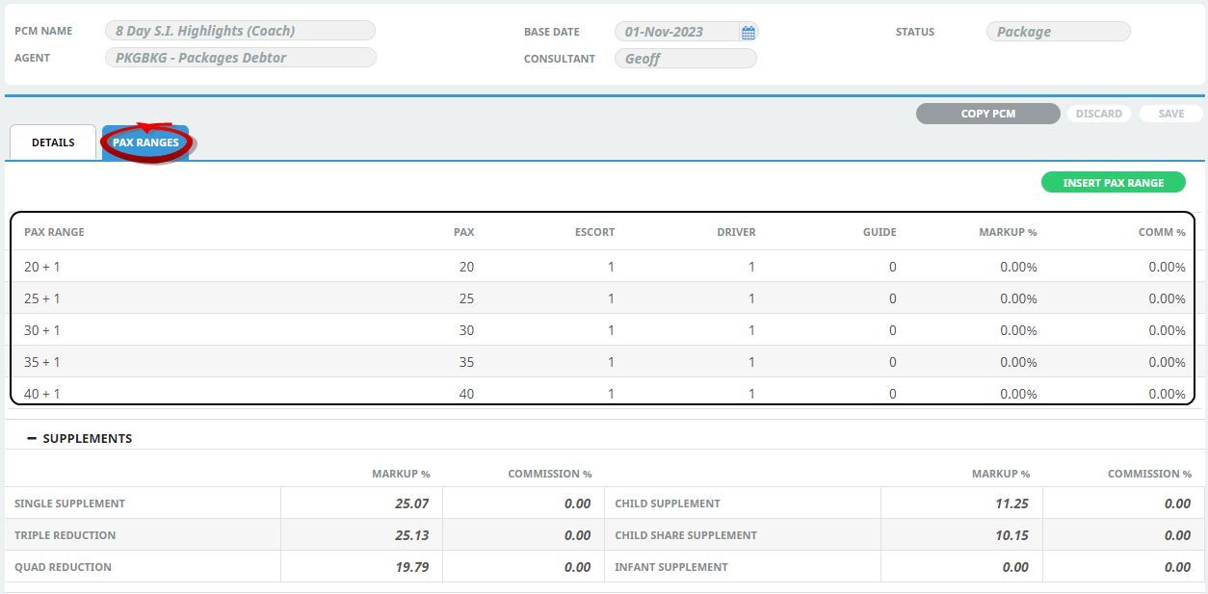The width and height of the screenshot is (1208, 594).
Task: Click Triple Reduction markup value 25.13
Action: 412,534
